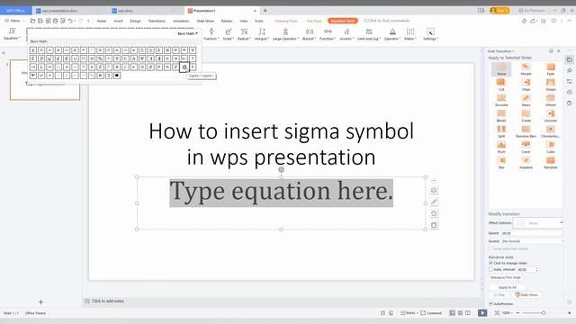Select slide 1 thumbnail in the slide panel
The width and height of the screenshot is (576, 324).
(x=45, y=80)
